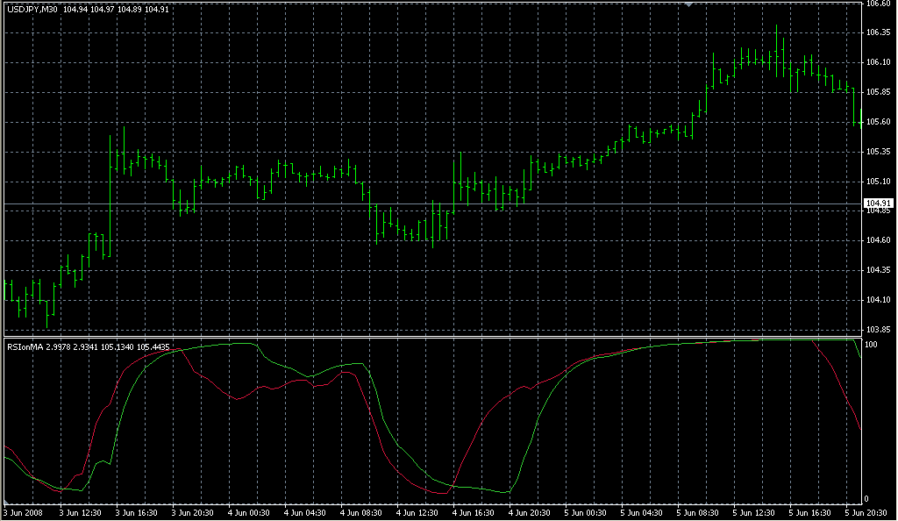Click the 3 Jun 16:30 time label
Screen dimensions: 898x521
[136, 512]
